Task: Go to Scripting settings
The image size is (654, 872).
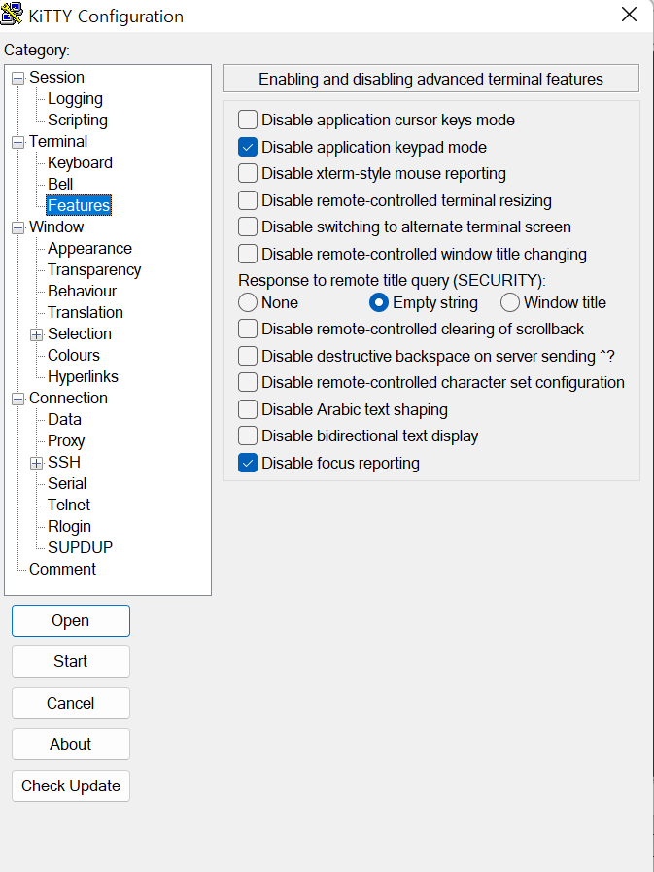Action: click(78, 121)
